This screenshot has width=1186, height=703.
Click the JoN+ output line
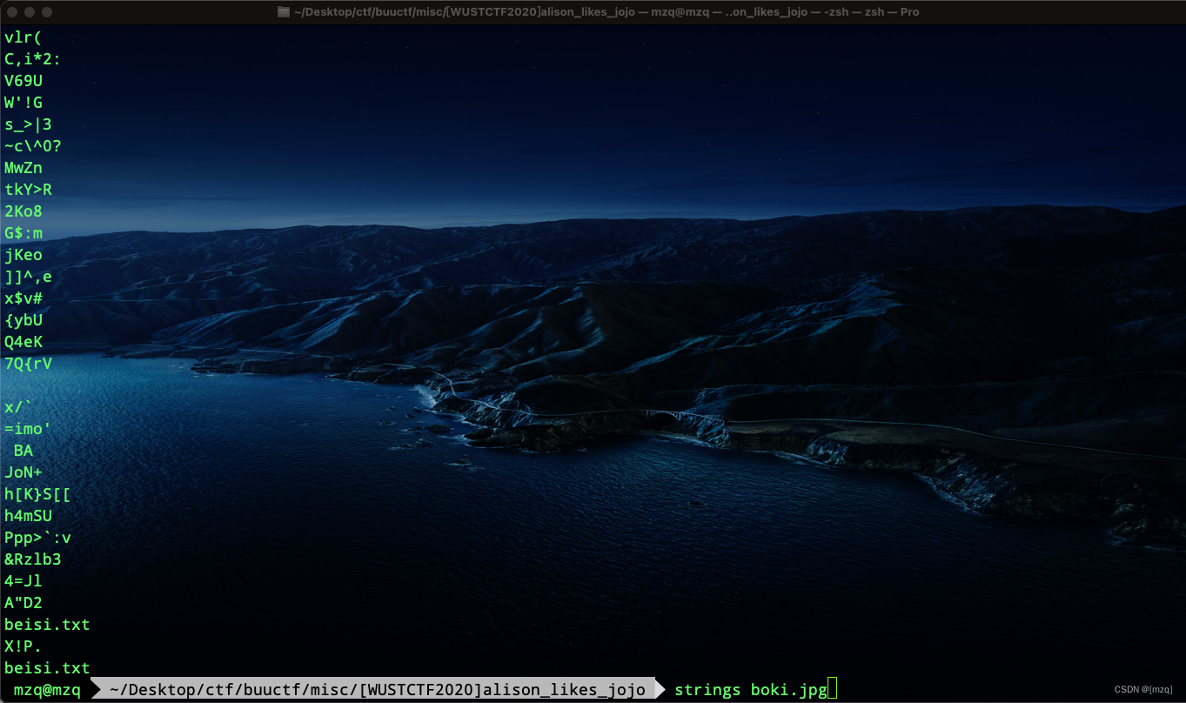pyautogui.click(x=23, y=472)
